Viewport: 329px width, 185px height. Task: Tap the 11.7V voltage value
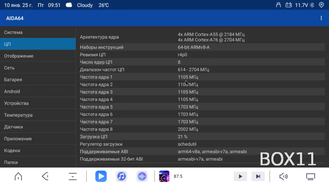(x=301, y=5)
